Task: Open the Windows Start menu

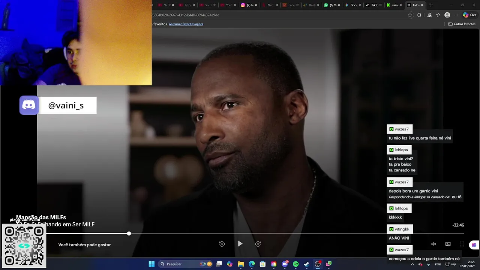Action: pos(151,264)
